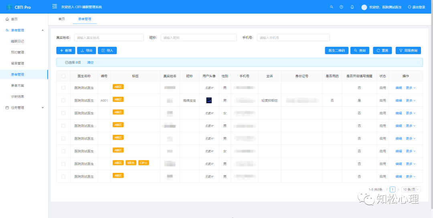Focus the 真实姓名 input field
Screen dimensions: 433x218
tap(109, 38)
